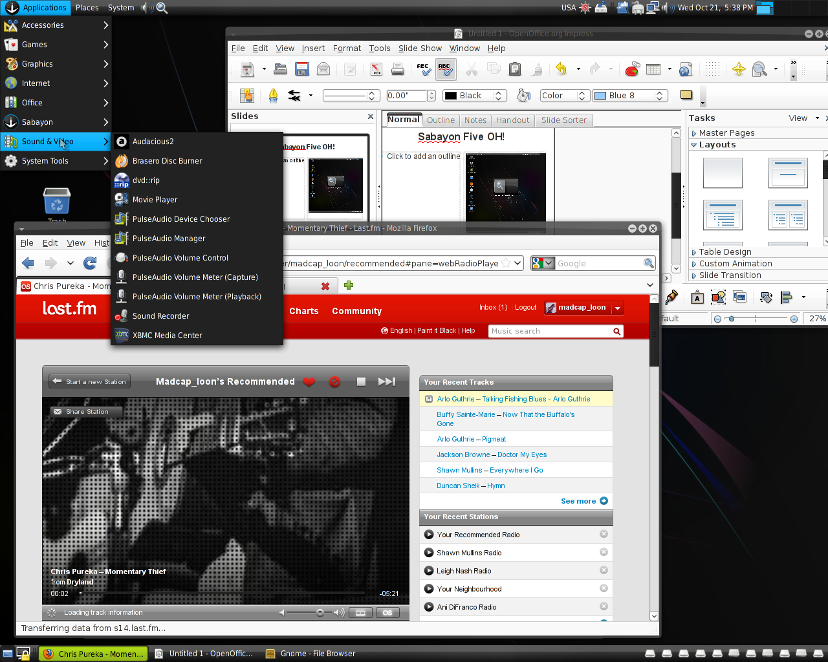This screenshot has height=662, width=828.
Task: Skip to next track in radio player
Action: click(386, 382)
